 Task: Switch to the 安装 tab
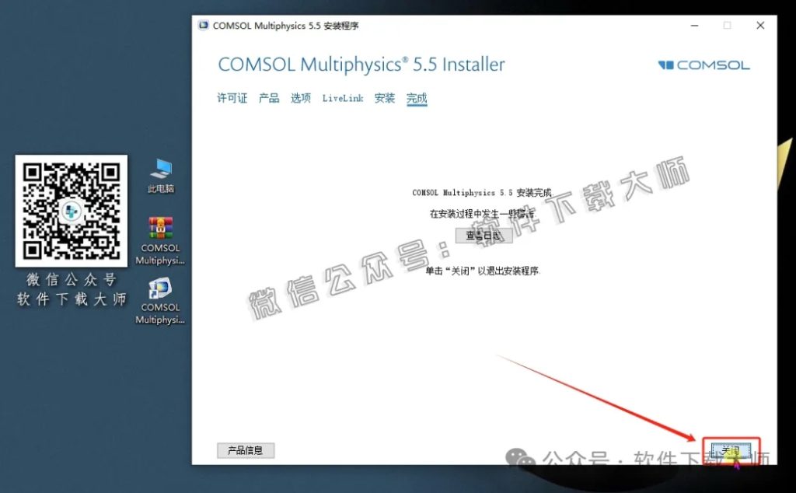click(383, 98)
